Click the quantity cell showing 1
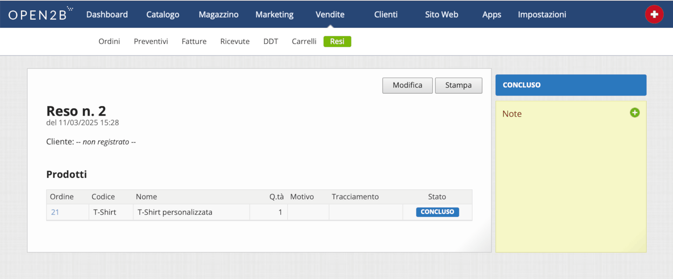The height and width of the screenshot is (279, 673). pos(268,212)
